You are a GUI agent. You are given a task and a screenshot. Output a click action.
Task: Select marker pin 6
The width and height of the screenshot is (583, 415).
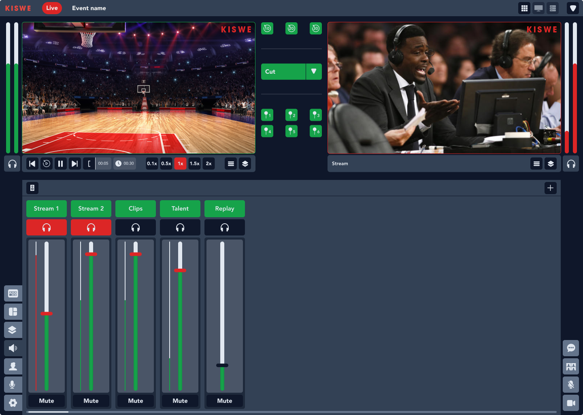tap(316, 131)
